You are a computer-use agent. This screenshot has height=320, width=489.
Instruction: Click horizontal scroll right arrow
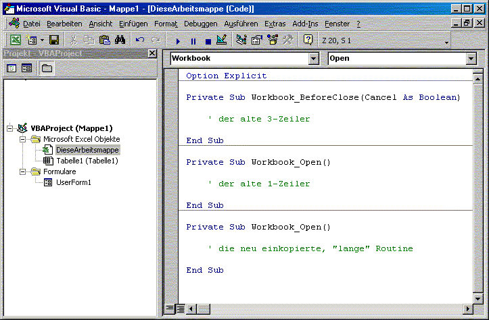click(467, 309)
